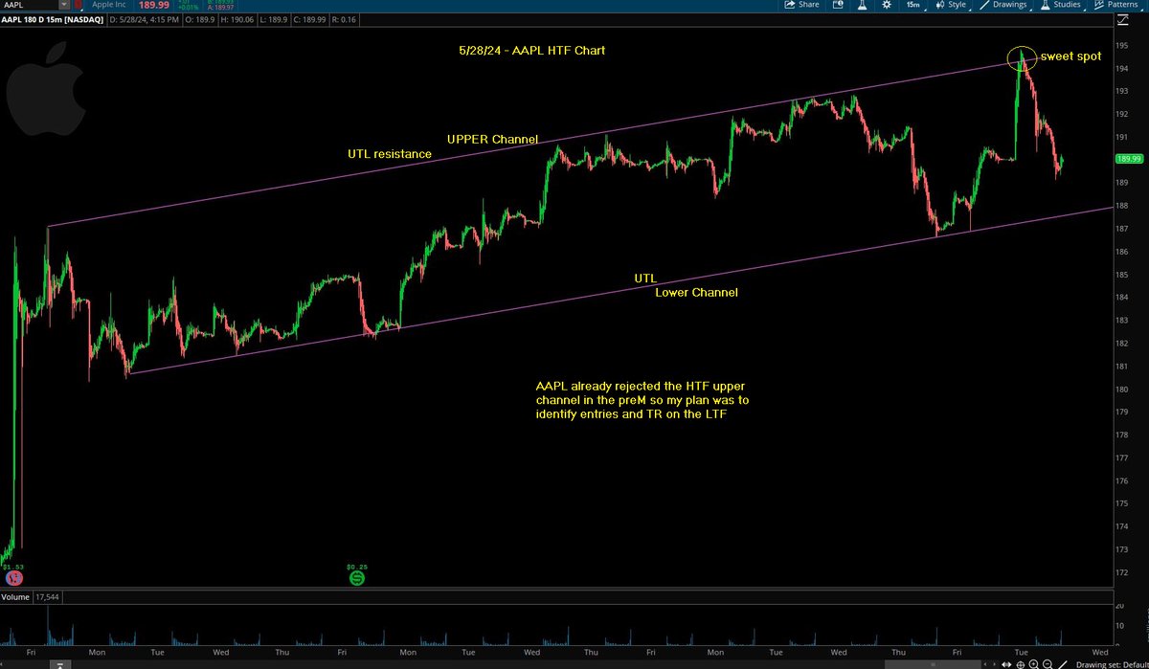This screenshot has height=669, width=1149.
Task: Zoom out using magnifier minus icon
Action: coord(1047,664)
